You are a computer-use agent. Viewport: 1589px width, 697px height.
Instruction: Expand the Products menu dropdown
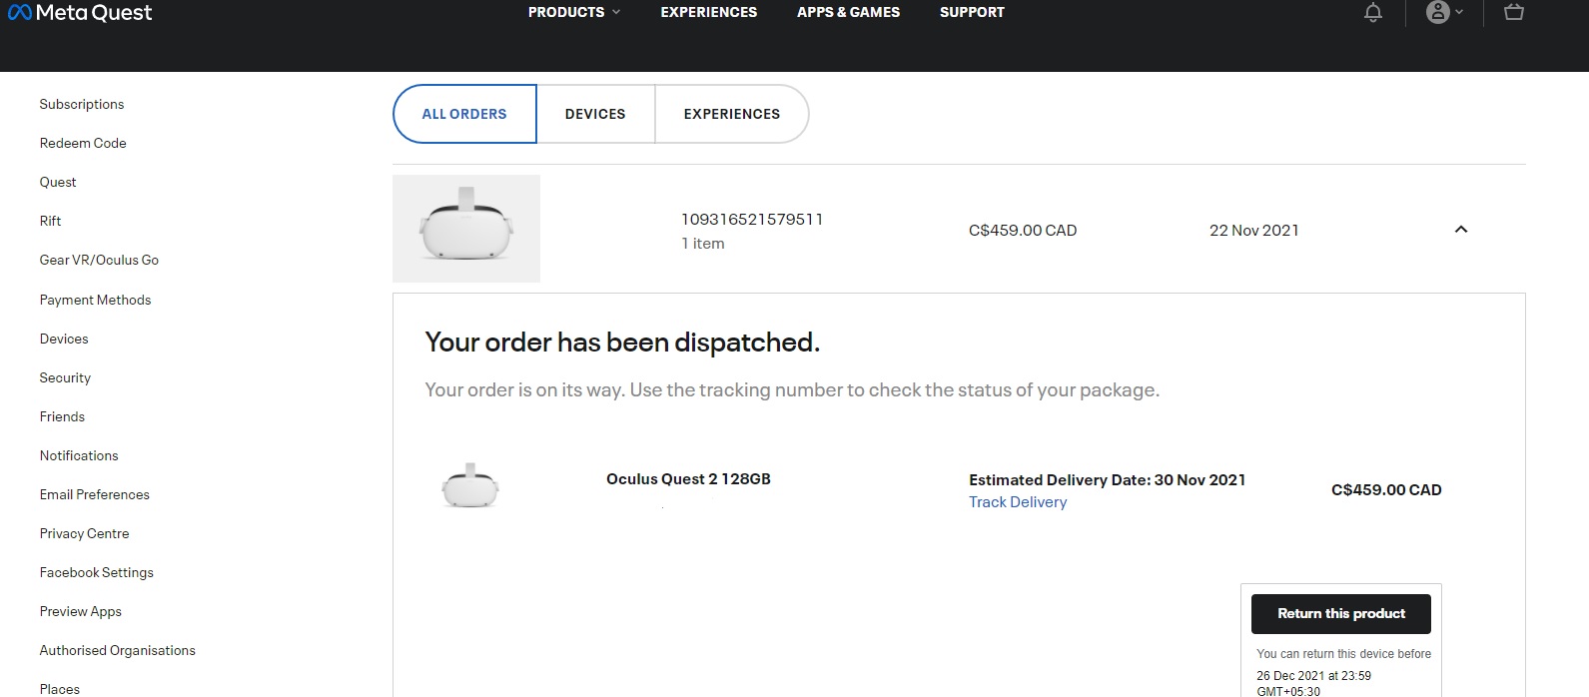[x=574, y=12]
